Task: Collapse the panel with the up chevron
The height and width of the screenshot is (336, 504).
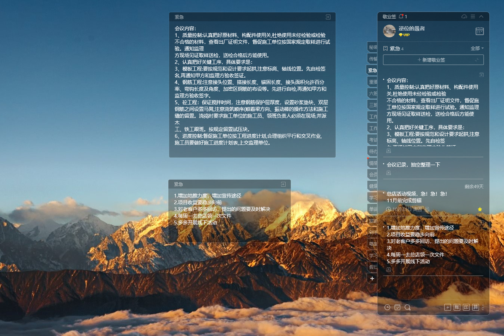Action: pyautogui.click(x=481, y=16)
